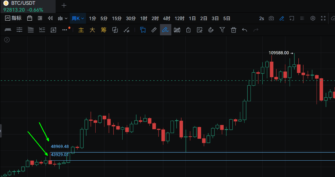
Task: Open the candlestick chart type dropdown
Action: point(62,18)
